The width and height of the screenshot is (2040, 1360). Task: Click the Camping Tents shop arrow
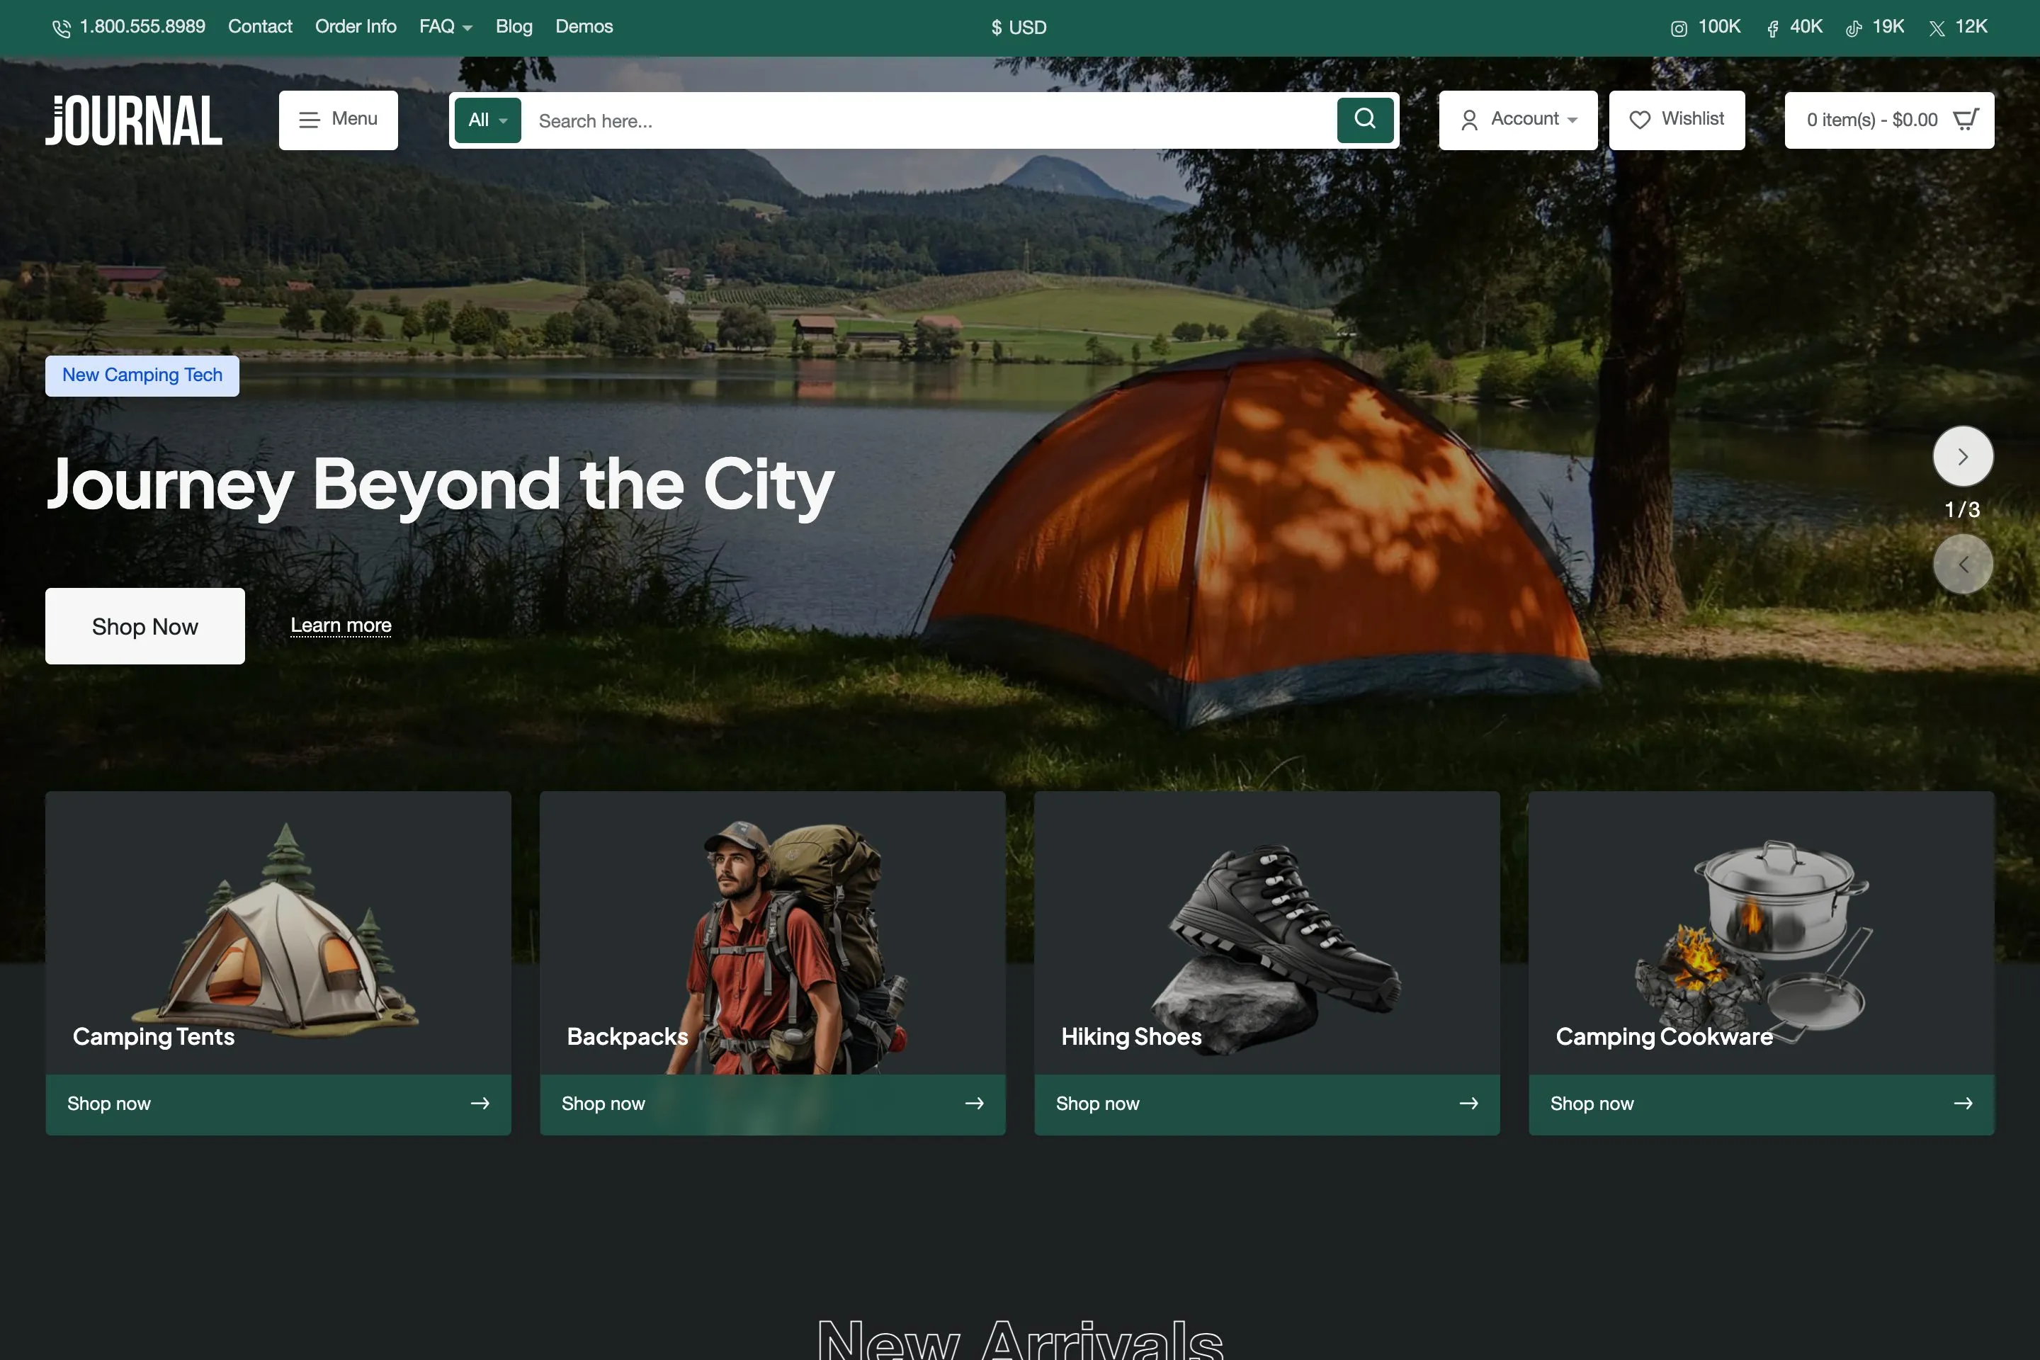coord(480,1104)
